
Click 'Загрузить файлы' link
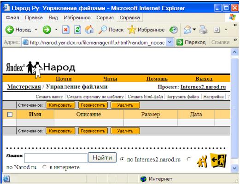point(183,97)
